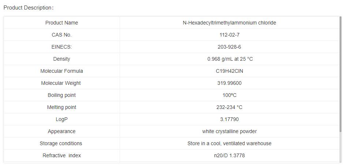Select the cool, ventilated warehouse text
This screenshot has height=166, width=344.
pyautogui.click(x=229, y=143)
